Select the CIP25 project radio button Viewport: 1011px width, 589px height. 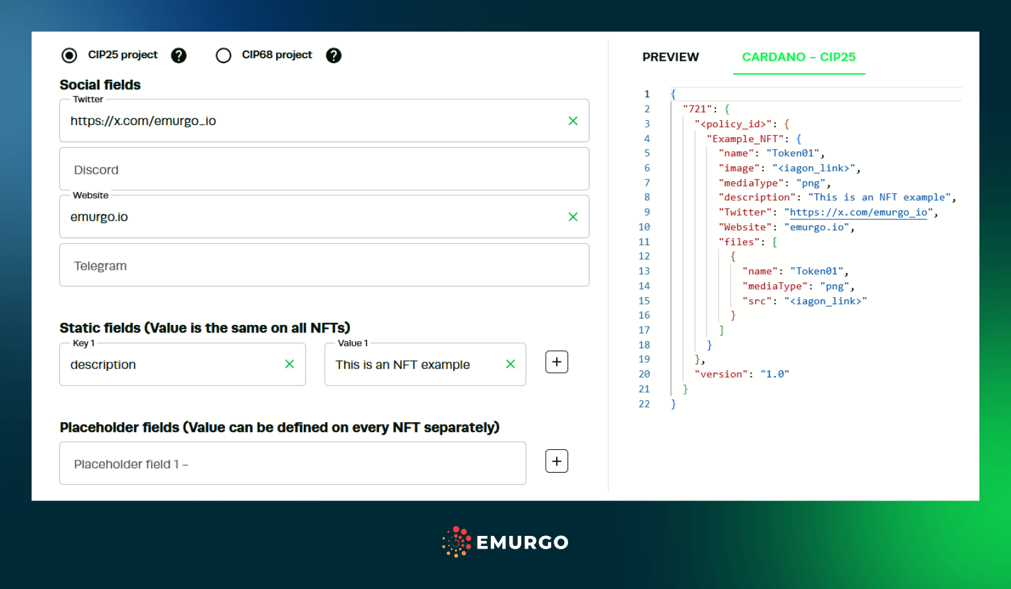pos(68,56)
